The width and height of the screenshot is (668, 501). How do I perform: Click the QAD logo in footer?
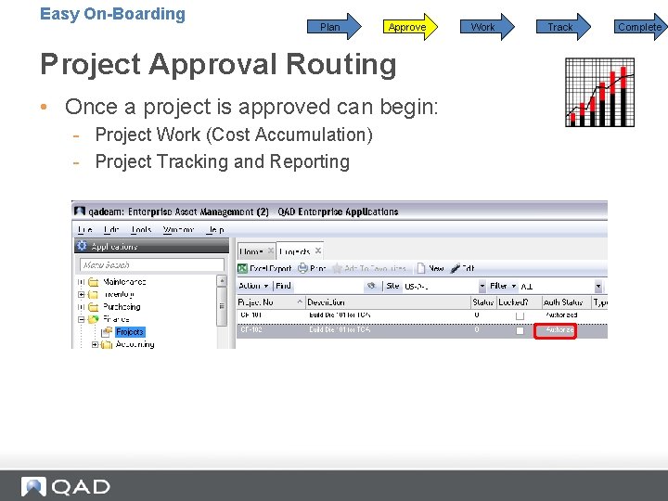(x=66, y=486)
